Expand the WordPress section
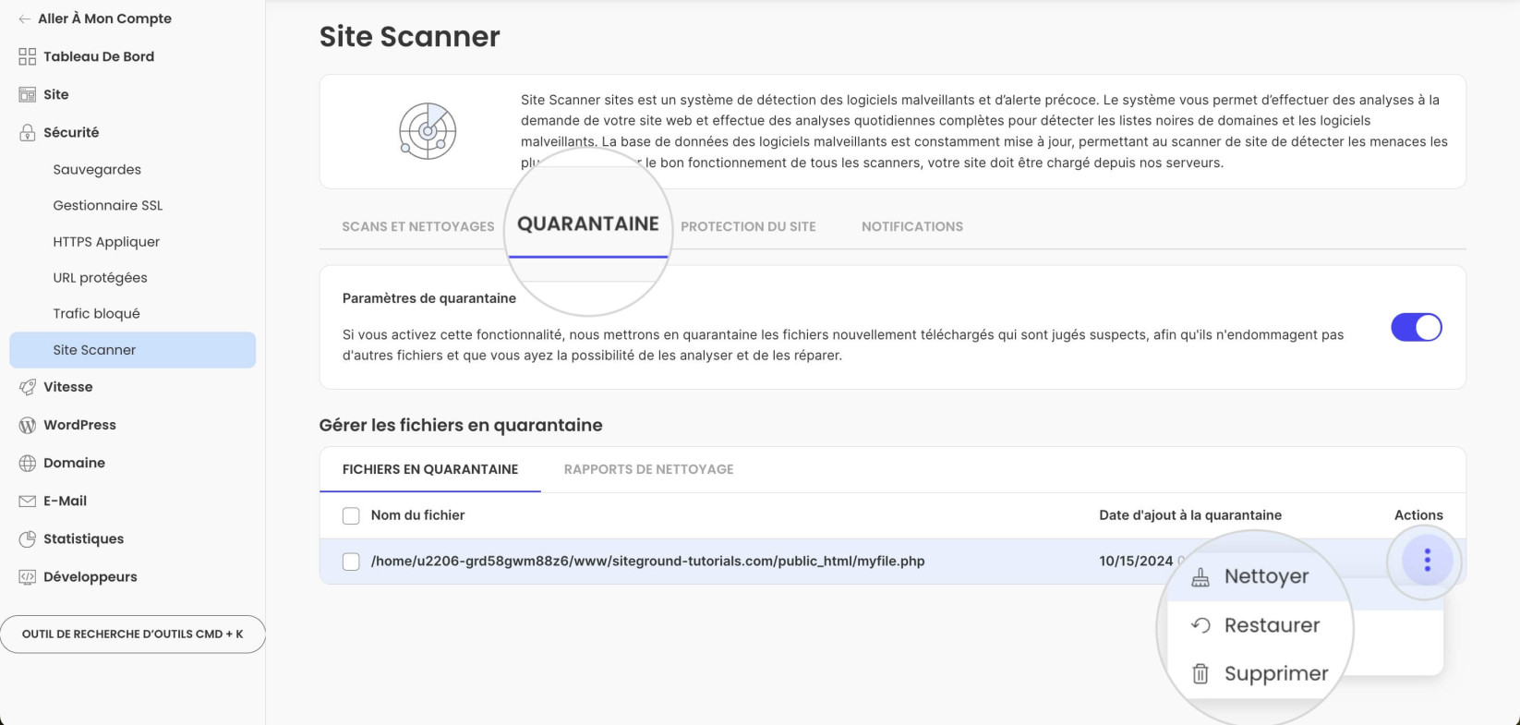This screenshot has height=725, width=1520. (79, 425)
